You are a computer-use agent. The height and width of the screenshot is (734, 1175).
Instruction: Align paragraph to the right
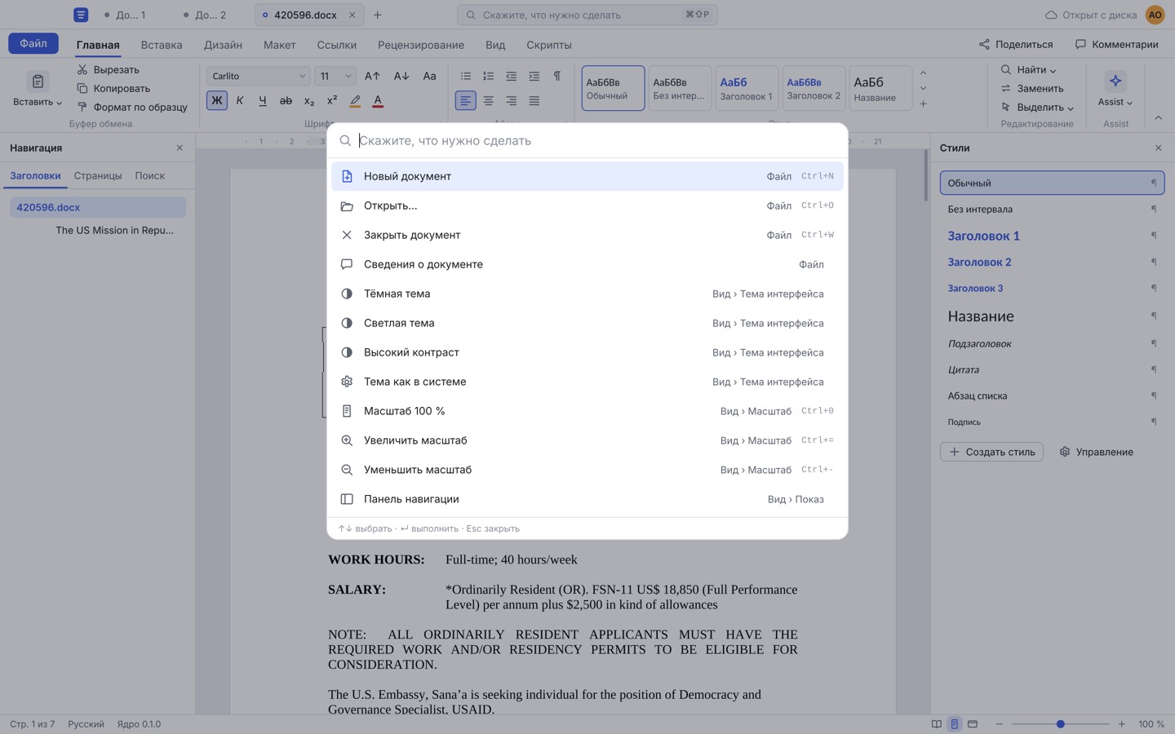[511, 101]
